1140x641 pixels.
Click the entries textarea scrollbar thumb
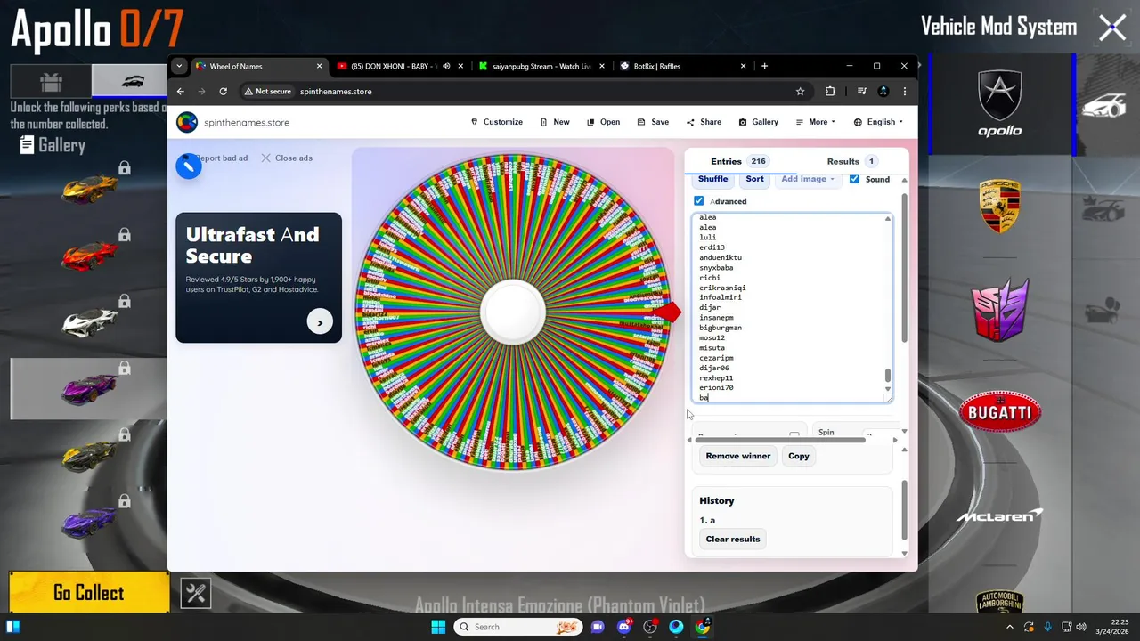(887, 375)
